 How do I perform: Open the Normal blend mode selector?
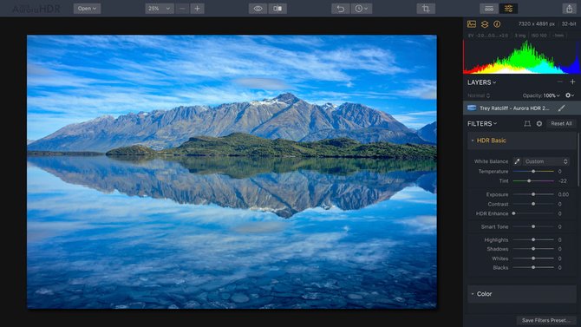[479, 95]
